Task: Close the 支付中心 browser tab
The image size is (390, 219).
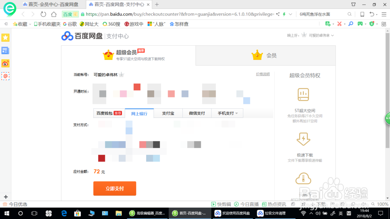Action: (x=148, y=4)
